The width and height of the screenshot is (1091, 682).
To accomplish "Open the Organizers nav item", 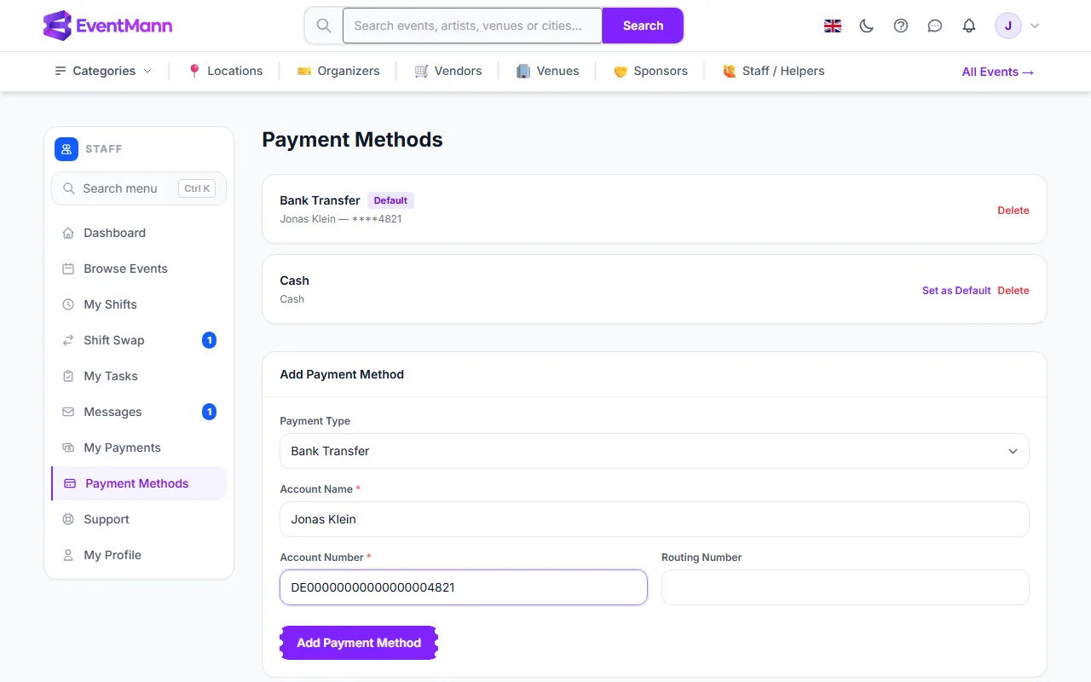I will coord(338,71).
